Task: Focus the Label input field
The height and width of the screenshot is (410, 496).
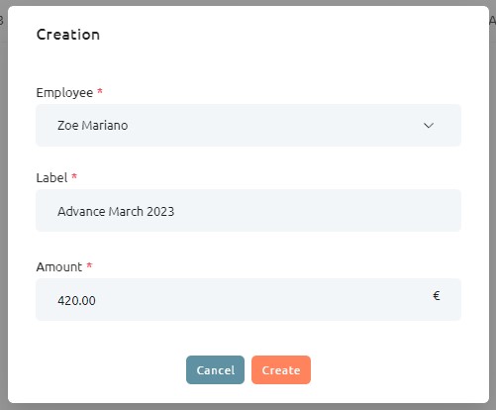Action: [248, 210]
